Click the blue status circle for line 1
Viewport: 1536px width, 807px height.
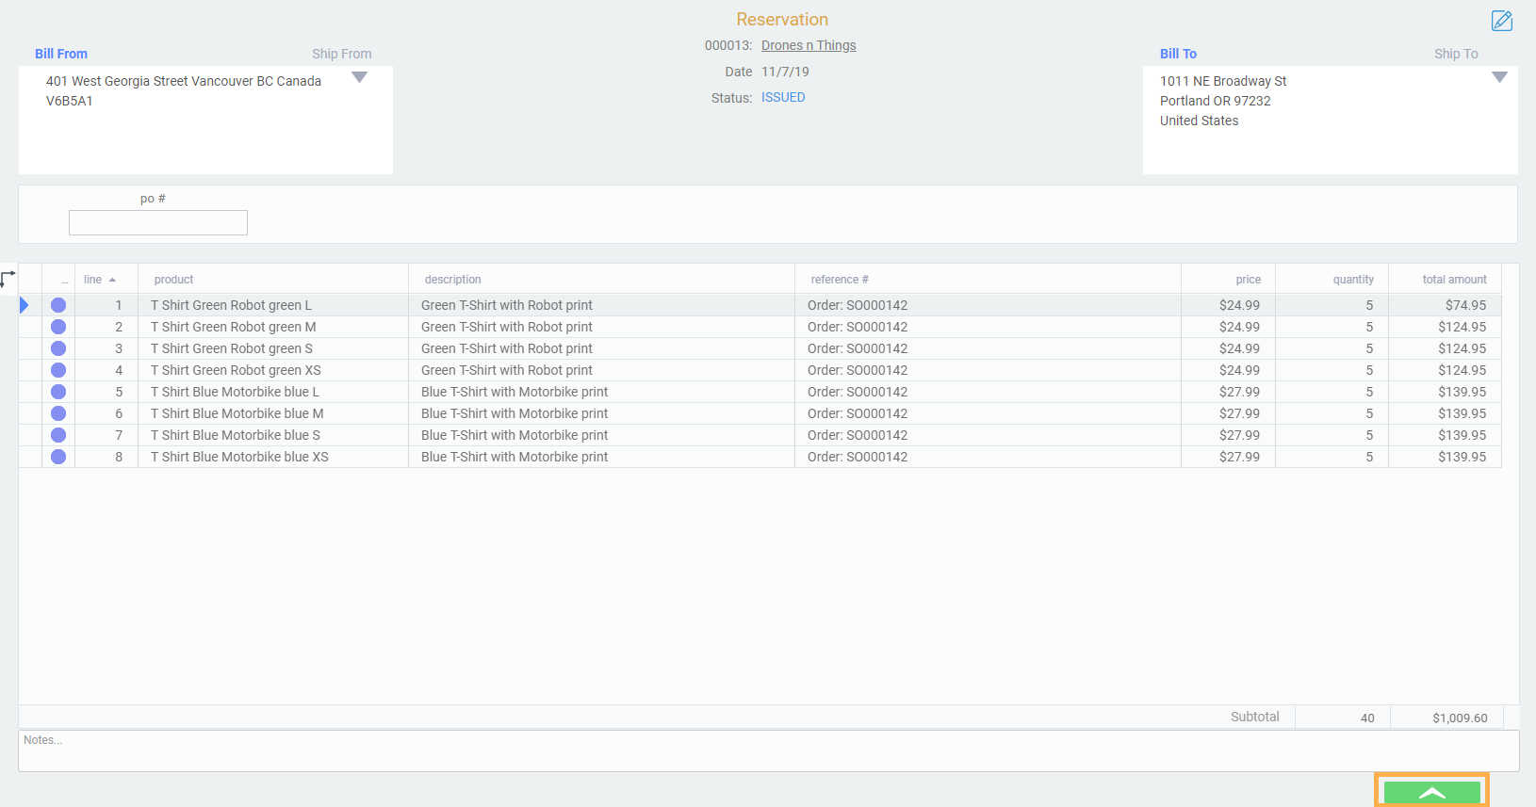(x=58, y=305)
